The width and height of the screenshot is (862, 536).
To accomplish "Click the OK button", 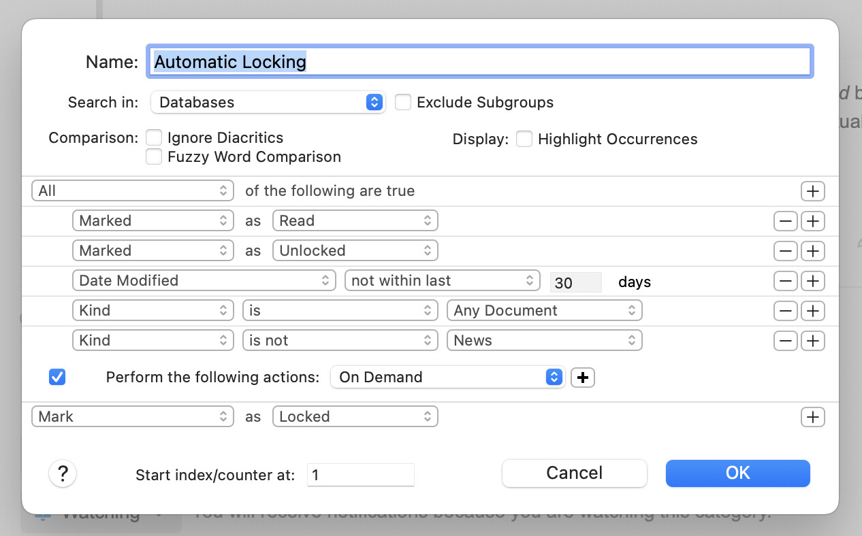I will click(x=737, y=473).
